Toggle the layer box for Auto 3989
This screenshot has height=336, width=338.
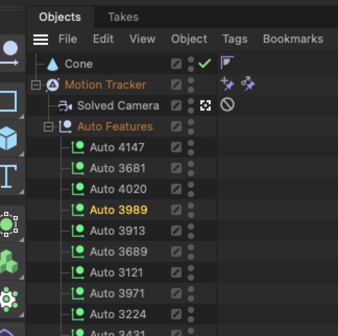[176, 210]
